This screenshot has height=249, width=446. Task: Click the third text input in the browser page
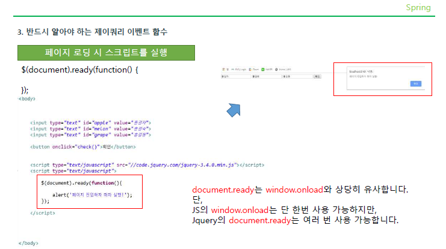(x=297, y=77)
